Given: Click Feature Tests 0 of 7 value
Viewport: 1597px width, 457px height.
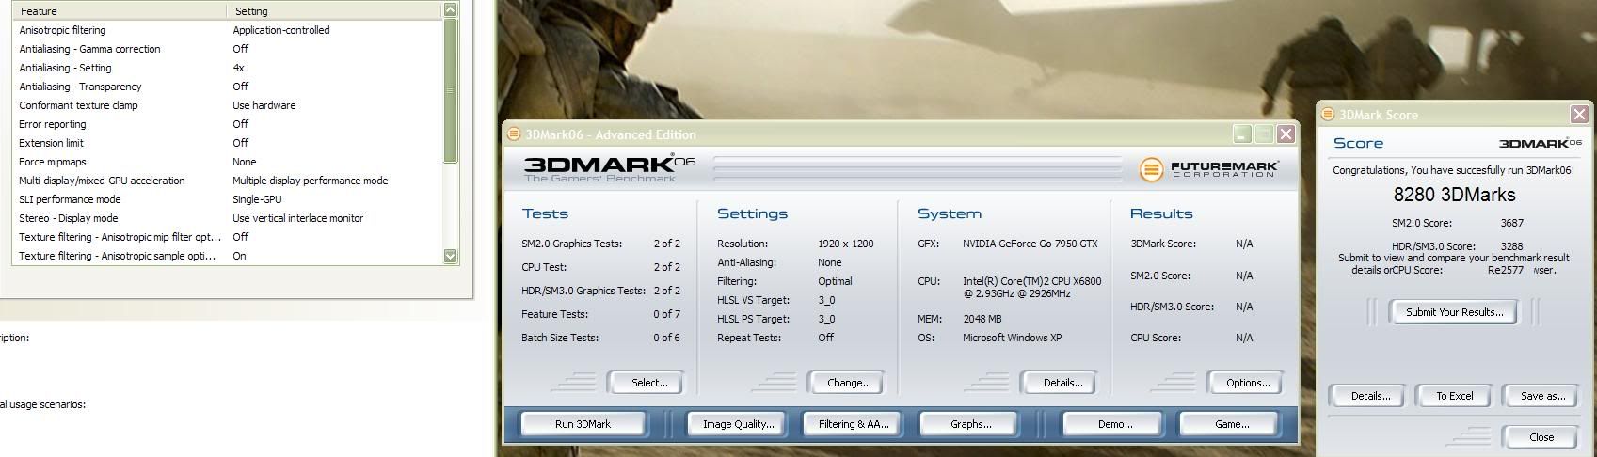Looking at the screenshot, I should [666, 314].
